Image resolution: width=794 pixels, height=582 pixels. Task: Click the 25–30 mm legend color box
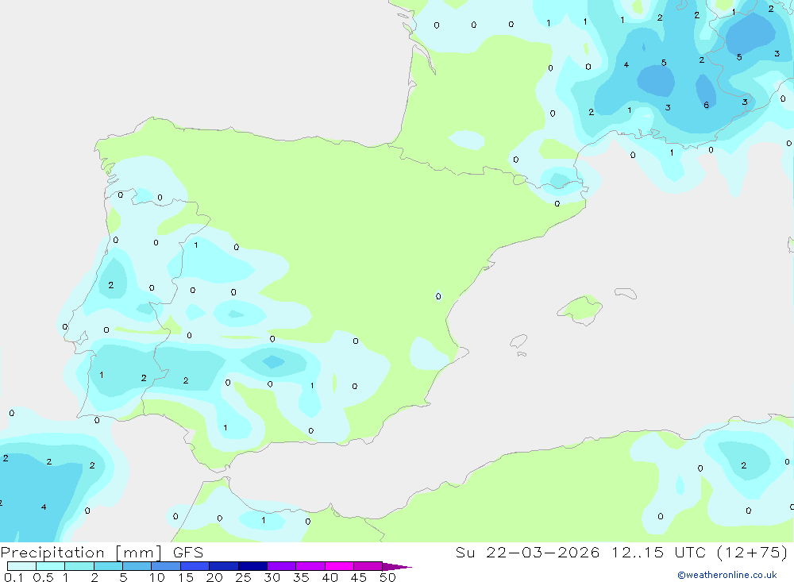[252, 566]
